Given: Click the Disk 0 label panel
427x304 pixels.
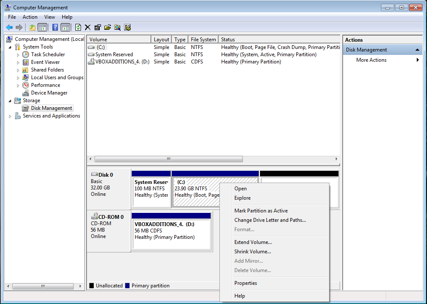Looking at the screenshot, I should pyautogui.click(x=109, y=189).
